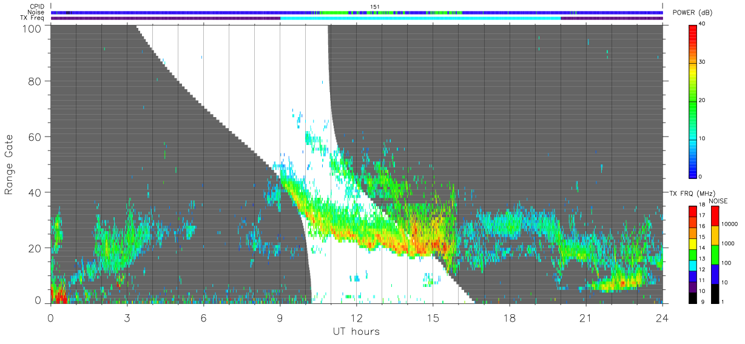Click power scale value 40
This screenshot has width=745, height=344.
pyautogui.click(x=703, y=24)
